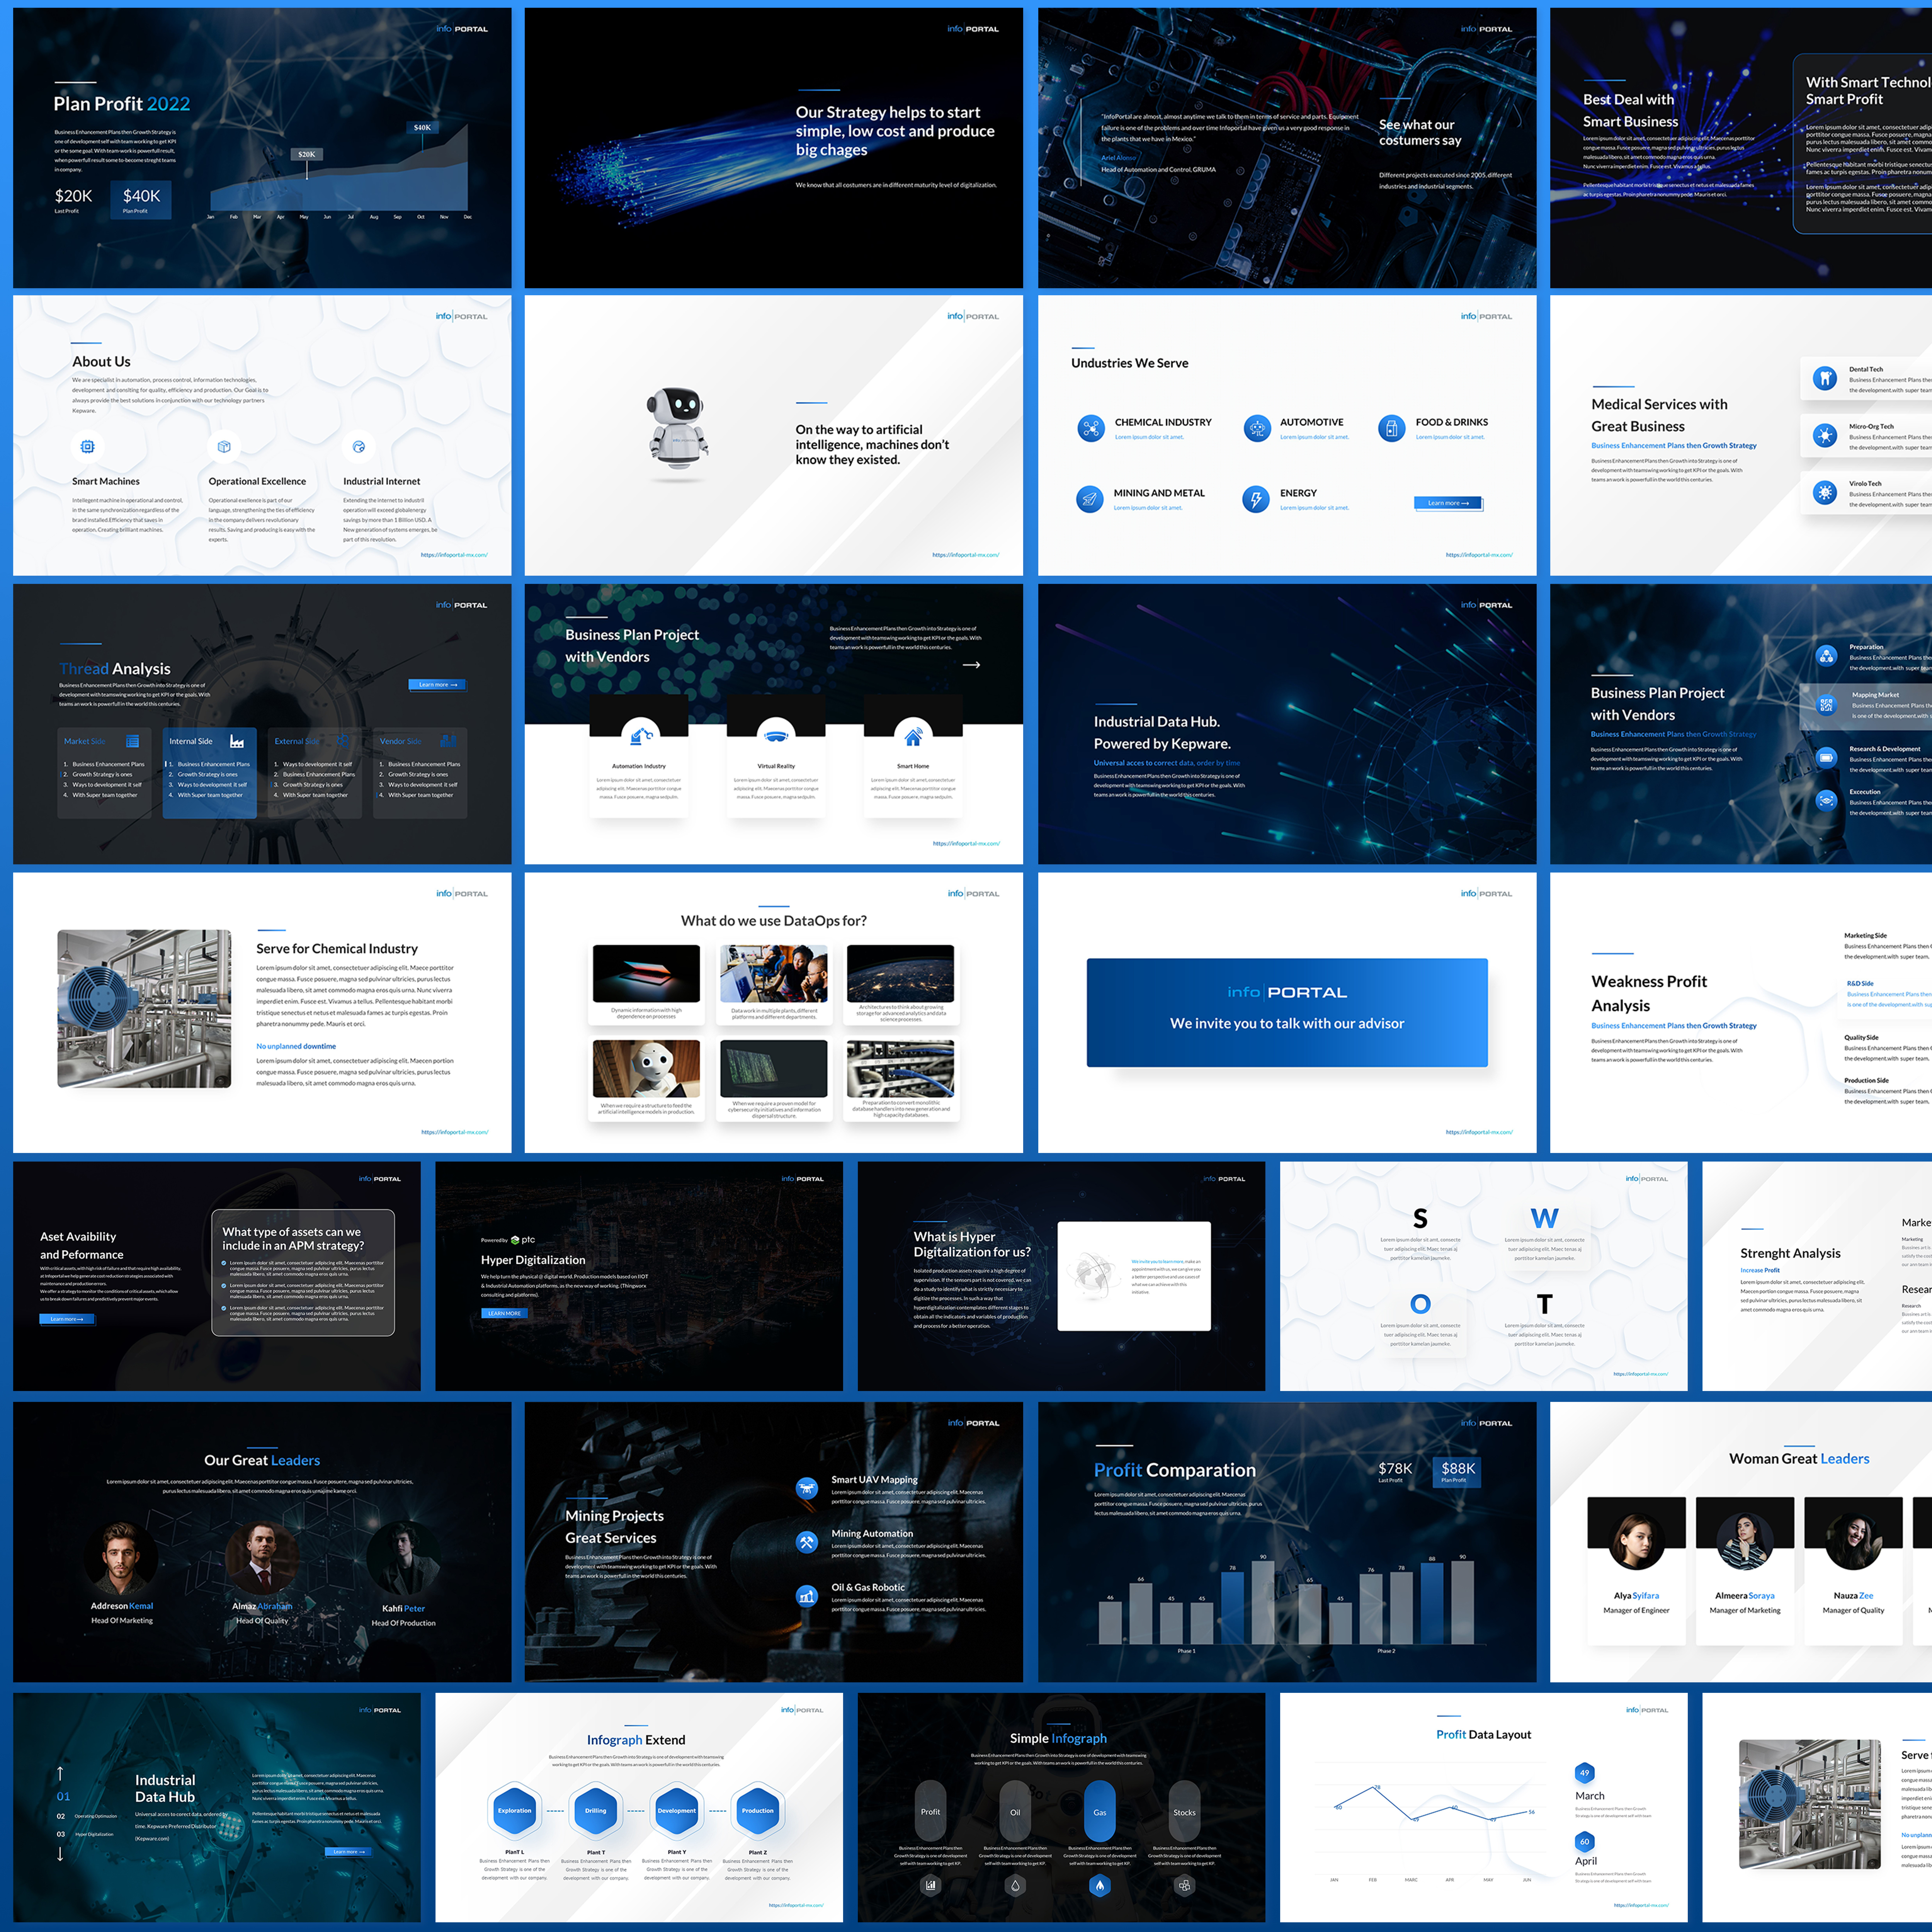The width and height of the screenshot is (1932, 1932).
Task: Click the Profit chart icon in Simple Infograph
Action: tap(930, 1886)
